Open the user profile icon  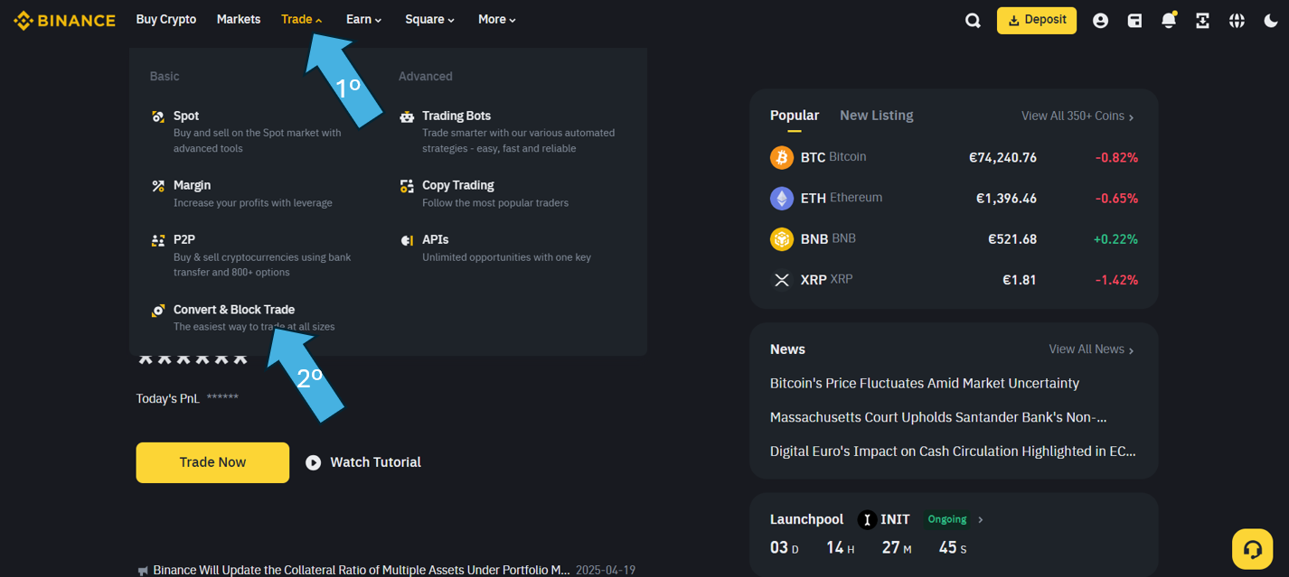click(x=1100, y=21)
